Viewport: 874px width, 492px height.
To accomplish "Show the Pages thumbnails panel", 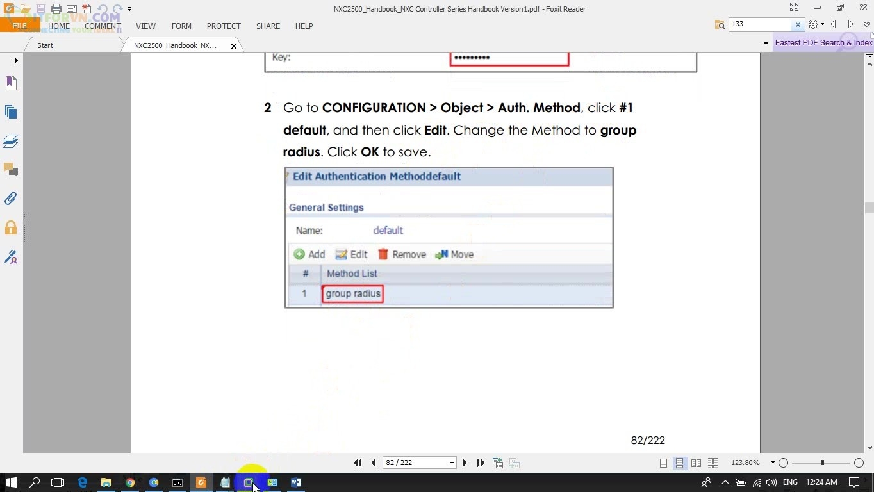I will [11, 112].
